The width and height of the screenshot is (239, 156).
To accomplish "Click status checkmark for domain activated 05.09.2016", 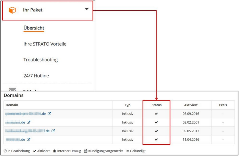I will (x=156, y=114).
